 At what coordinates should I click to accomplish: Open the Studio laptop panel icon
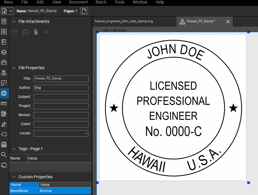coord(4,145)
